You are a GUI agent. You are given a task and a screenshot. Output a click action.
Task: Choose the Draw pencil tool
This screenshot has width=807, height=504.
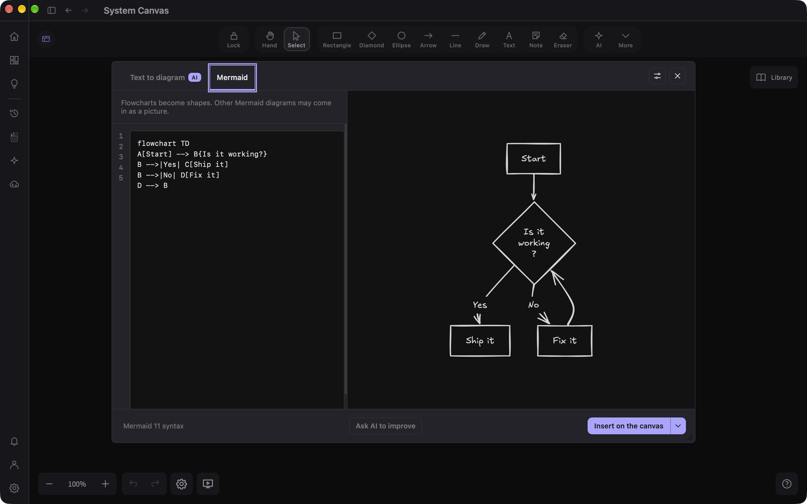(482, 39)
